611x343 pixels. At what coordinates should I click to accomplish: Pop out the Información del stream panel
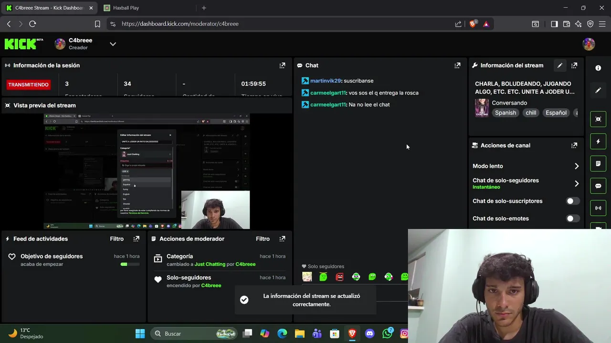[x=574, y=65]
